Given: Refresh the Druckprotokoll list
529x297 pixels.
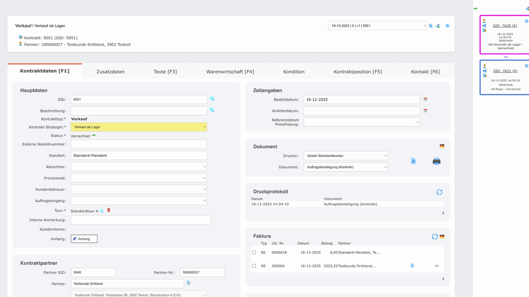Looking at the screenshot, I should pos(439,192).
